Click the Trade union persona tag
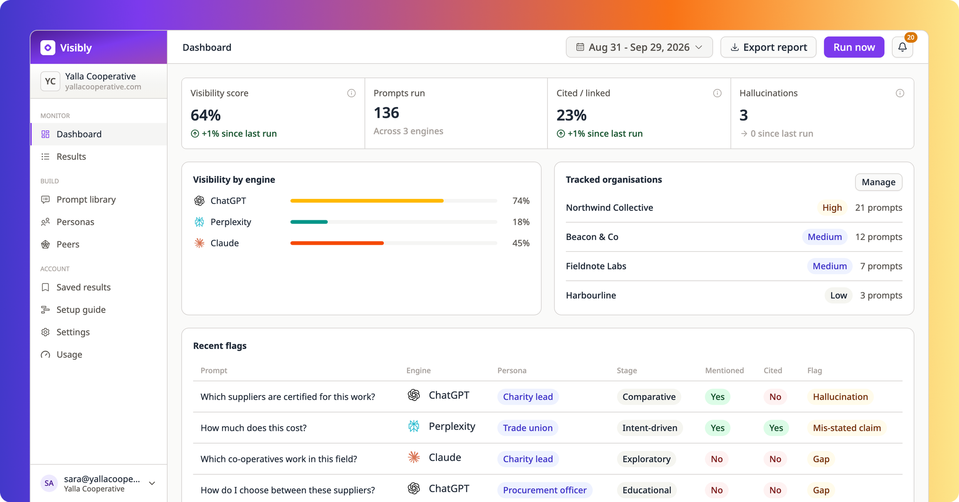 click(x=528, y=428)
